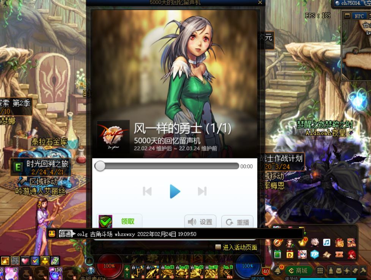Open the bell notification icon
The width and height of the screenshot is (371, 280).
278,271
